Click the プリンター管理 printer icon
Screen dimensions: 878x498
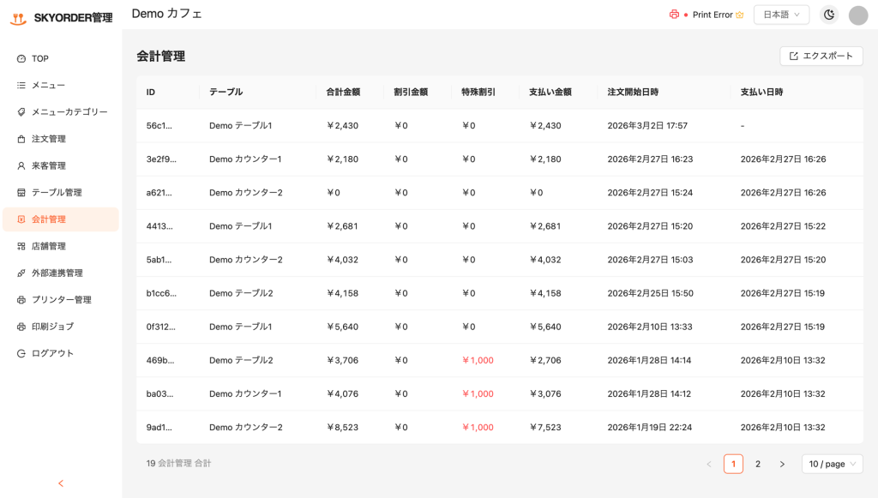21,300
